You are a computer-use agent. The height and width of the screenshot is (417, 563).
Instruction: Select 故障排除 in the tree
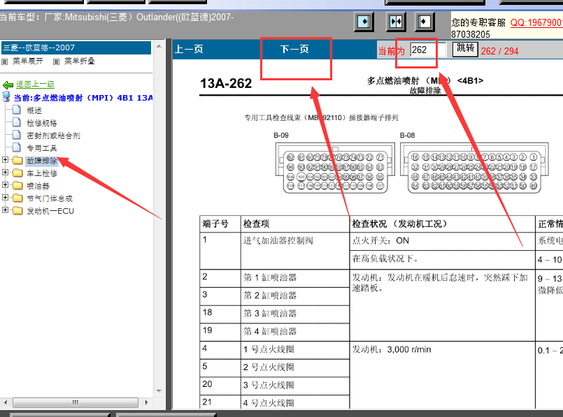tap(42, 161)
